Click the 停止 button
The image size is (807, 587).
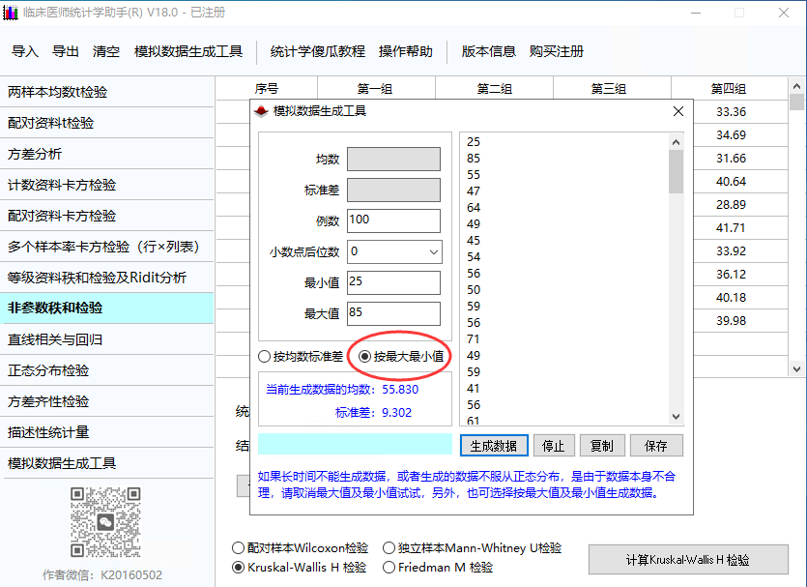pyautogui.click(x=554, y=446)
